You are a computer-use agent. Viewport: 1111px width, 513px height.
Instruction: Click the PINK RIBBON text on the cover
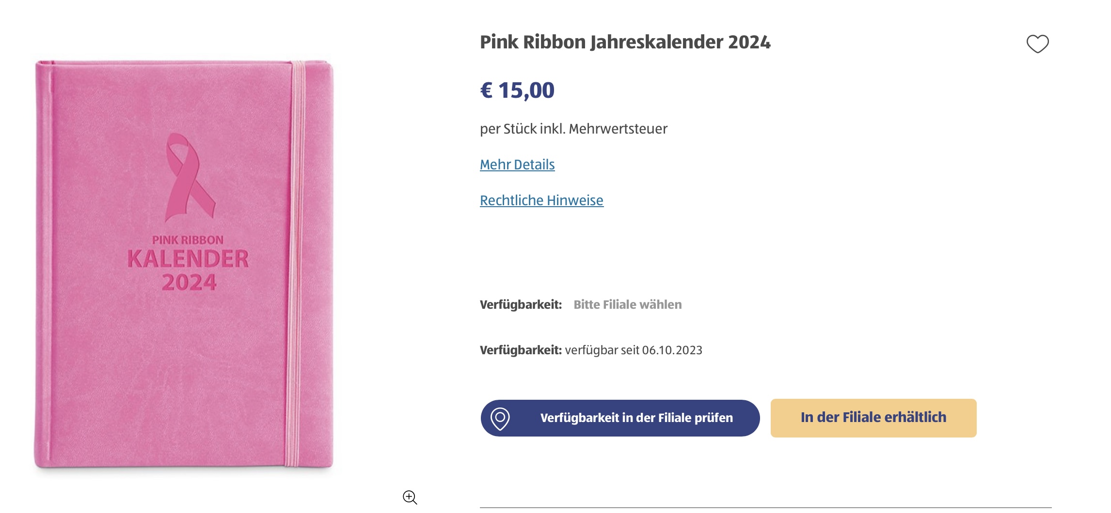[x=188, y=240]
